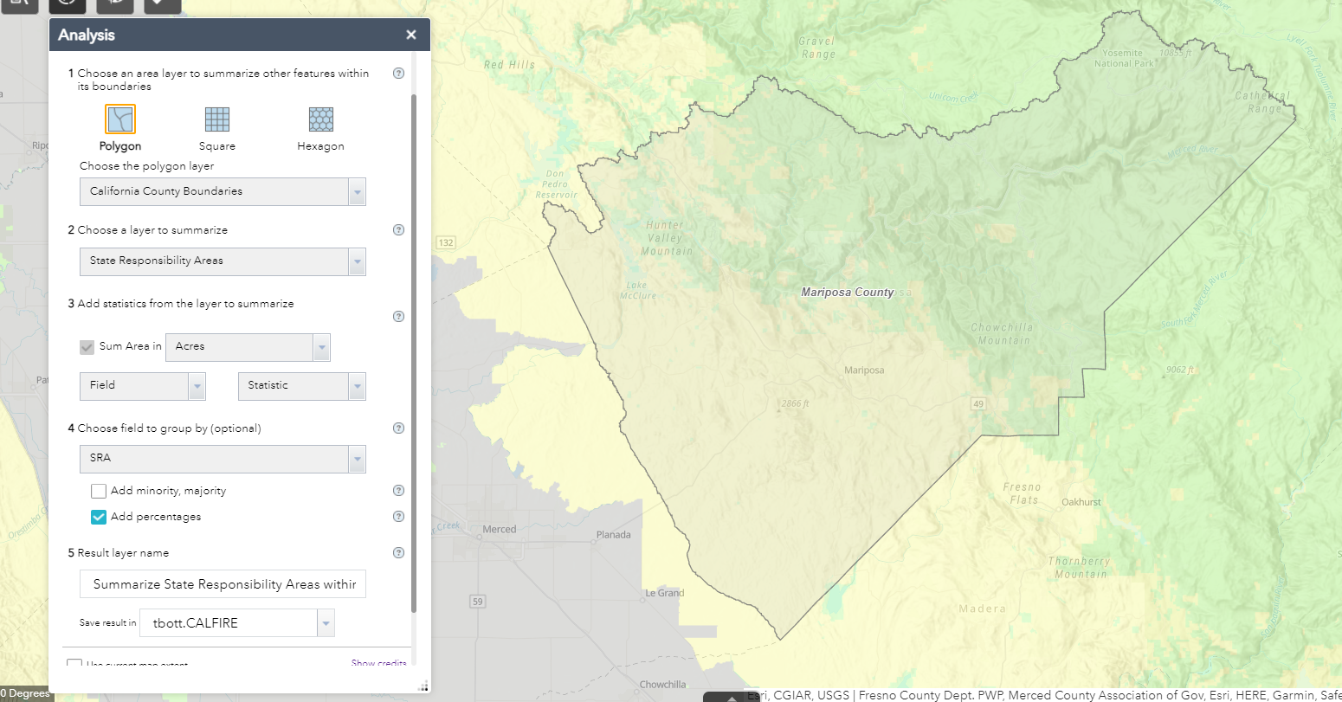This screenshot has height=702, width=1342.
Task: Click the Show credits link
Action: coord(378,663)
